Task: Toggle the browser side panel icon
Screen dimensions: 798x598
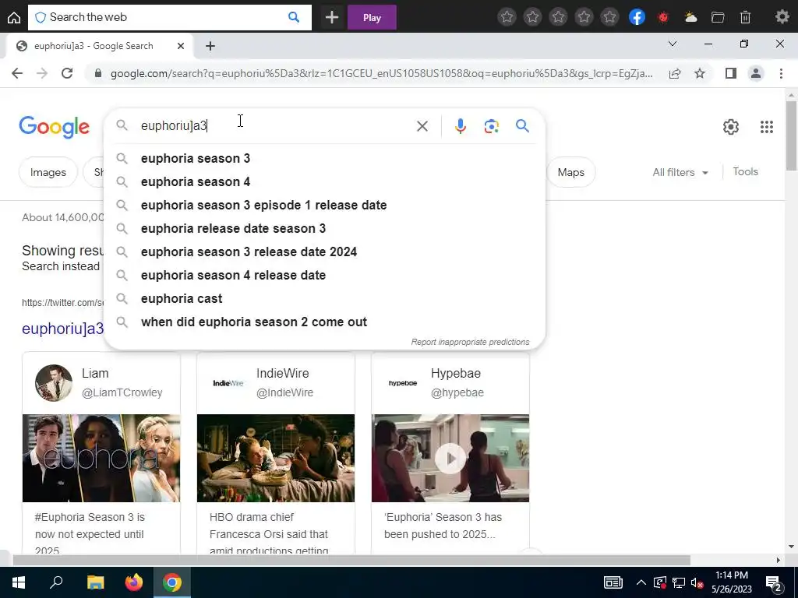Action: (731, 74)
